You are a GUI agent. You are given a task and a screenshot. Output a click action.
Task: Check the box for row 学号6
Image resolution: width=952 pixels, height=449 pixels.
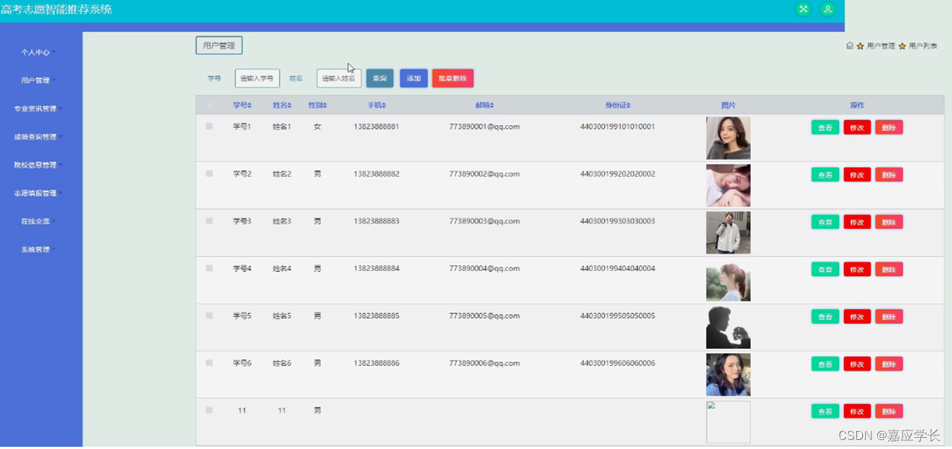pos(209,363)
